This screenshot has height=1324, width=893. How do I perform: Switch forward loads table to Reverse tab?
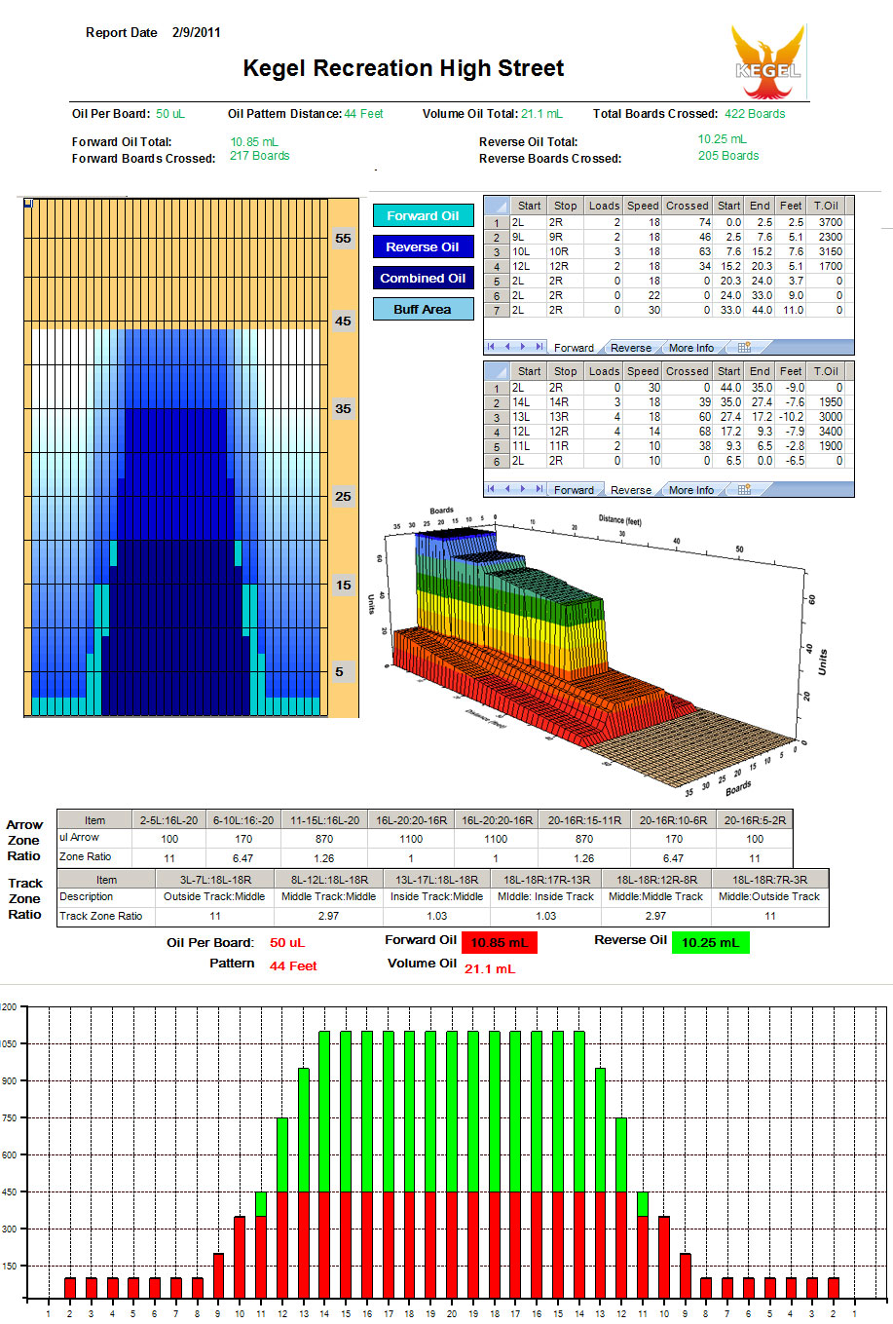click(x=630, y=348)
